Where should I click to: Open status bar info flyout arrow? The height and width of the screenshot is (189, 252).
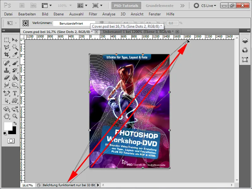[x=98, y=185]
